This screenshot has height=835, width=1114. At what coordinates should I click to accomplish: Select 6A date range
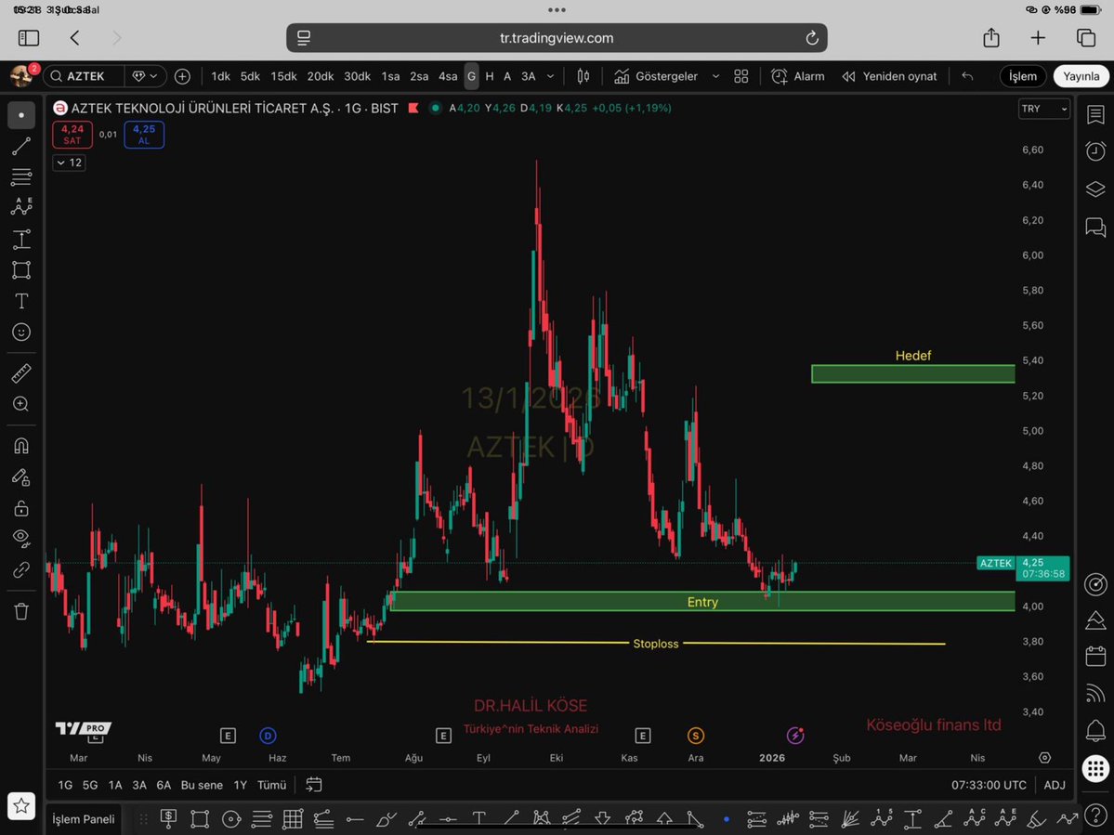point(164,785)
